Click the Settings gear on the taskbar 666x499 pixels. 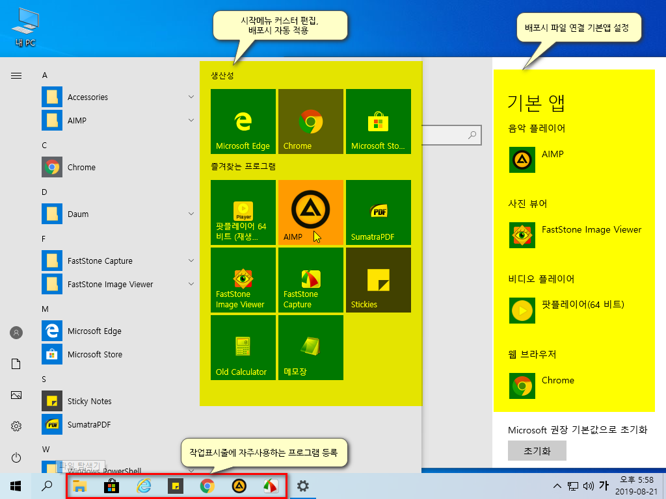tap(303, 486)
